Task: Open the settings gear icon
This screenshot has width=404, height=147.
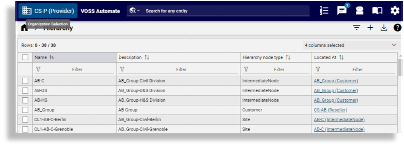Action: pos(395,10)
